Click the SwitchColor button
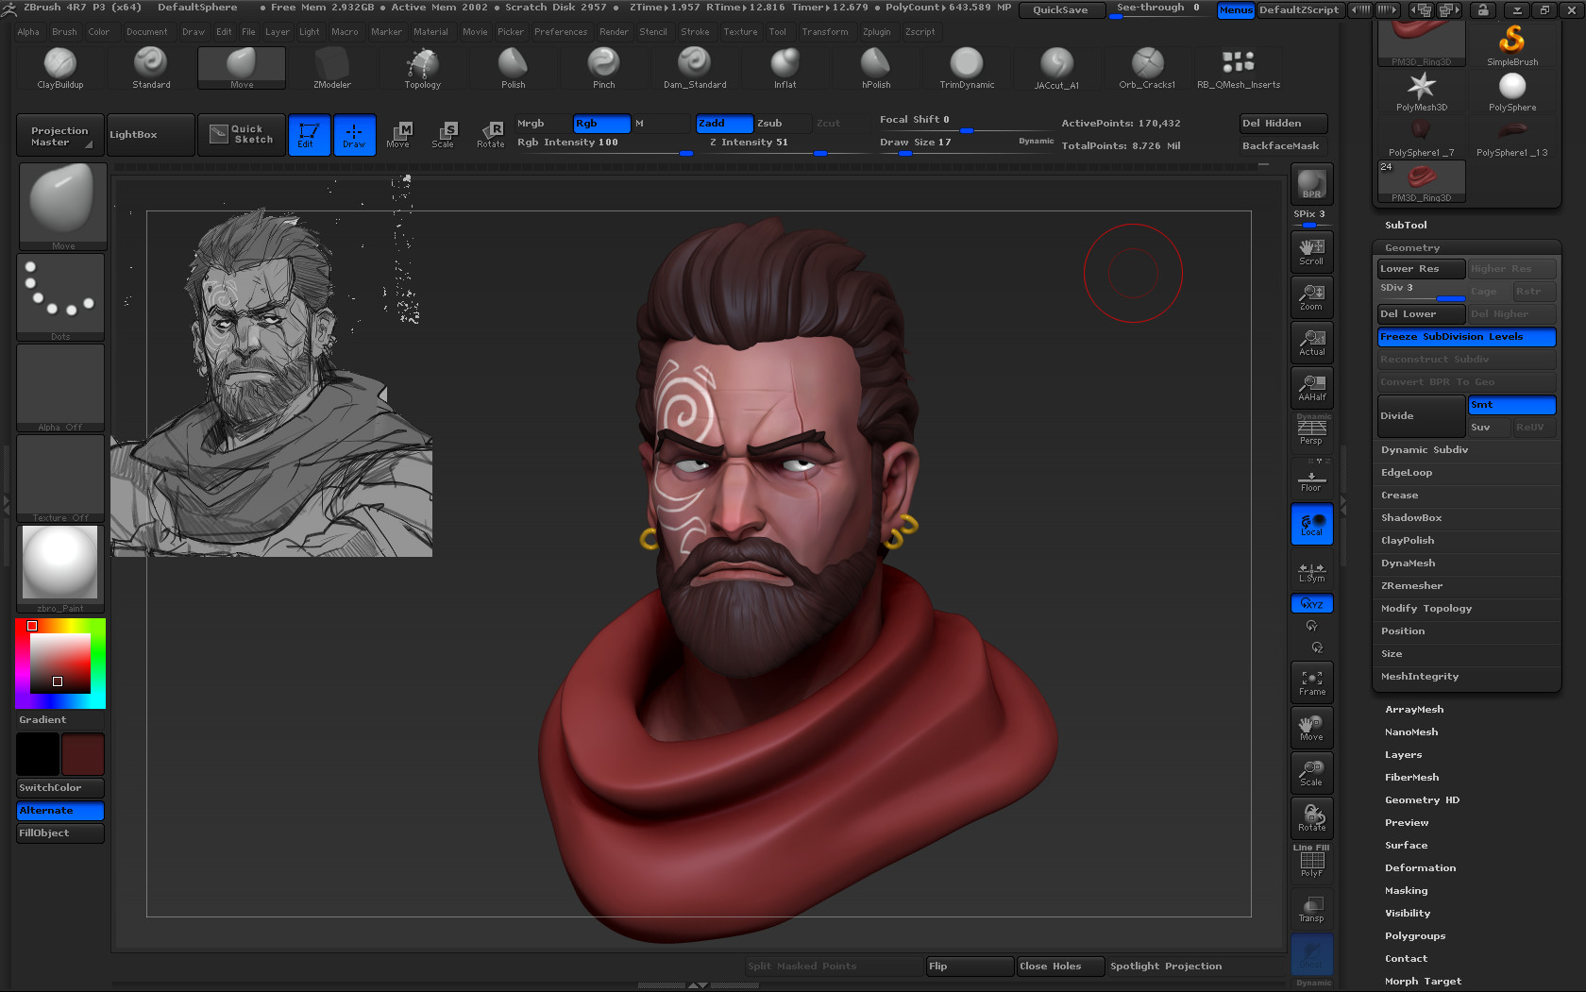Screen dimensions: 1586x992 (59, 788)
